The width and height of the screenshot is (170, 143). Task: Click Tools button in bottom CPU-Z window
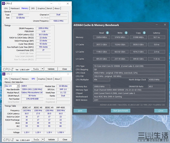coord(36,139)
